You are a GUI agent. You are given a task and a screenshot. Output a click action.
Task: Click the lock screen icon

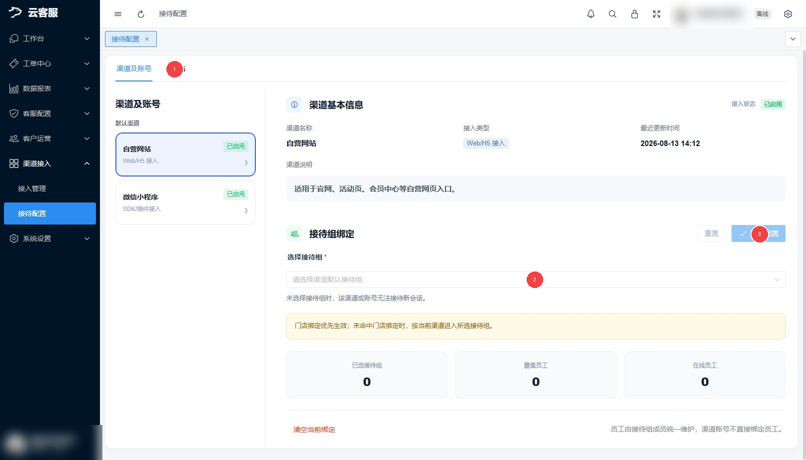click(x=635, y=14)
